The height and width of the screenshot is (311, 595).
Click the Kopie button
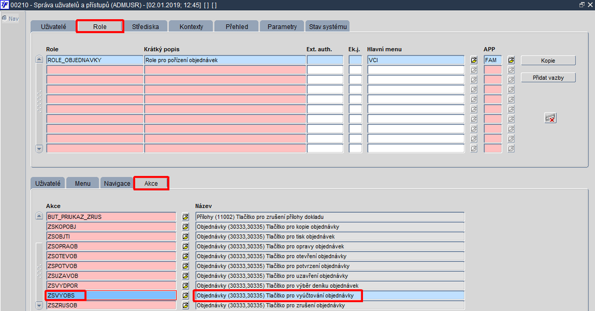548,61
